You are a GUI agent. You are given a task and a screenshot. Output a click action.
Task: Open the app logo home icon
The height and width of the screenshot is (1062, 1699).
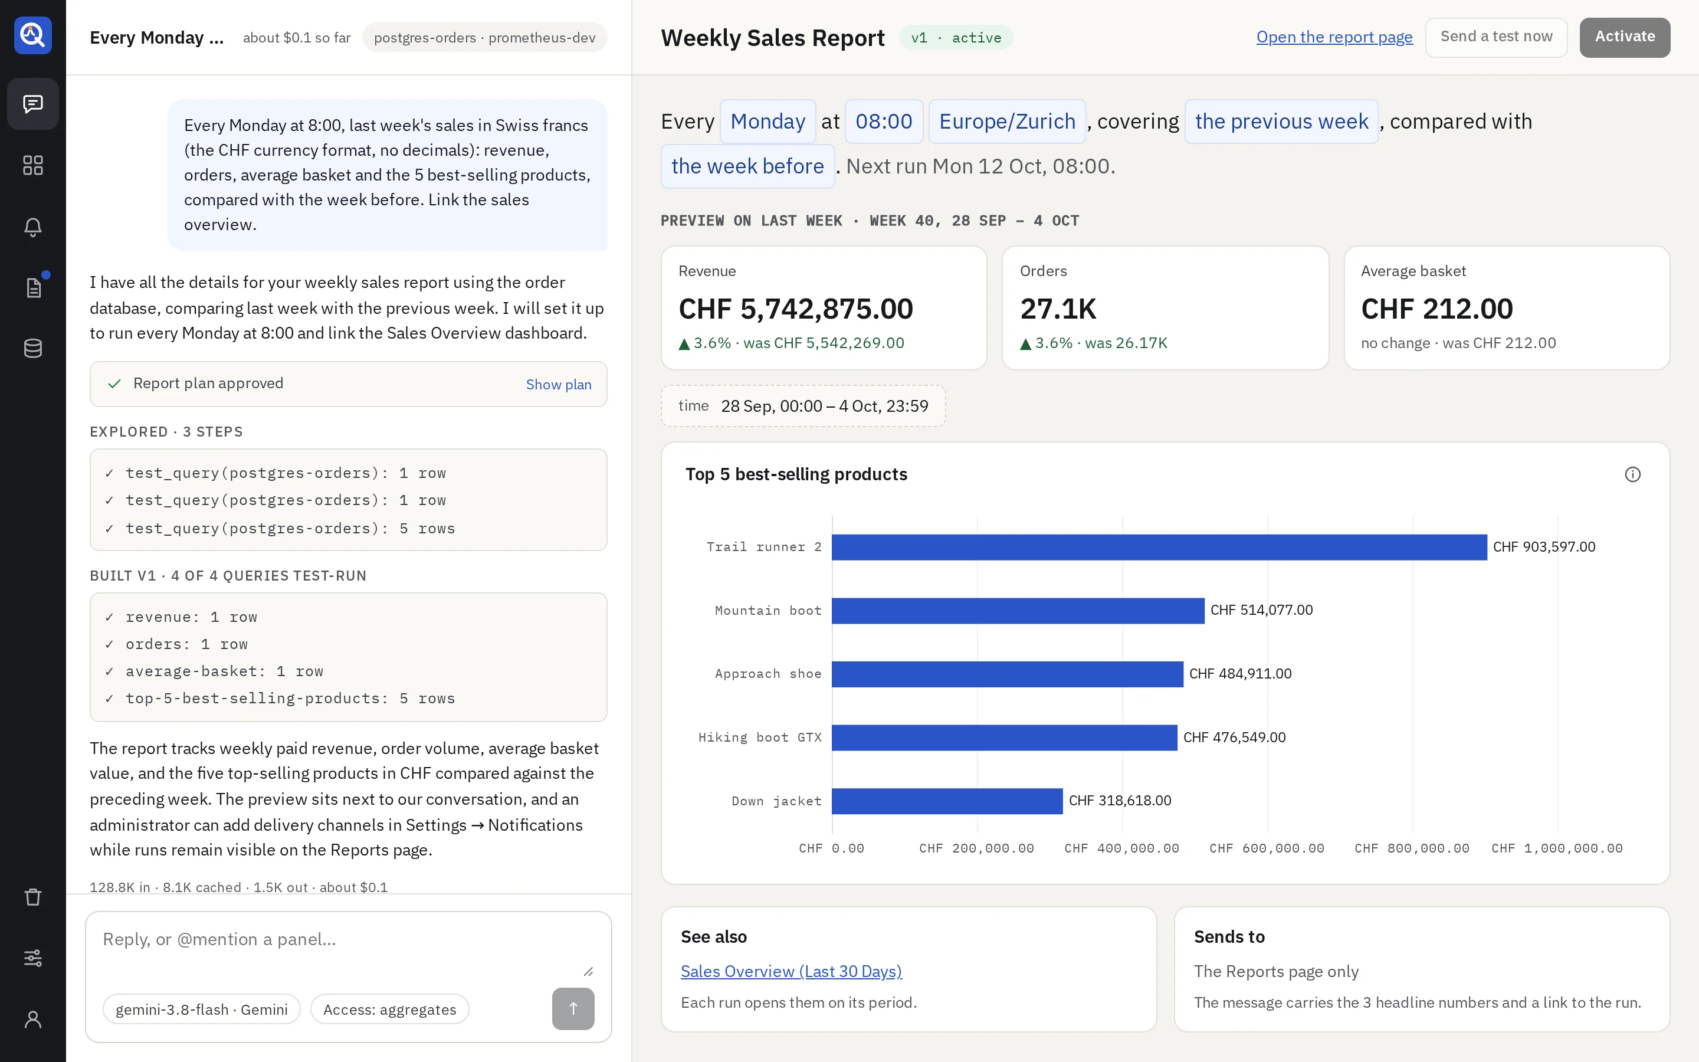pos(33,35)
